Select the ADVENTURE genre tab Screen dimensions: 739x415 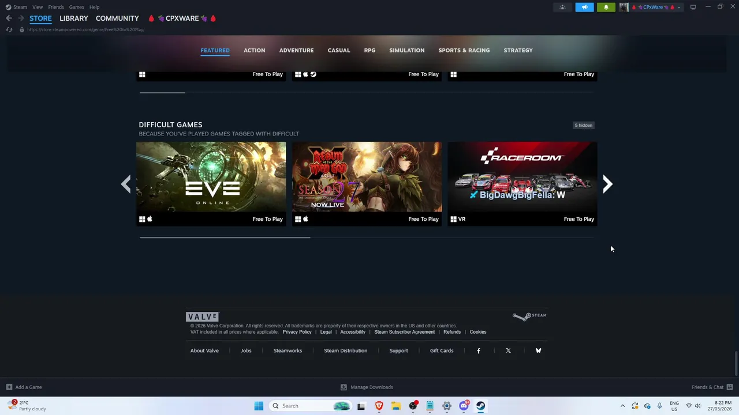coord(296,50)
